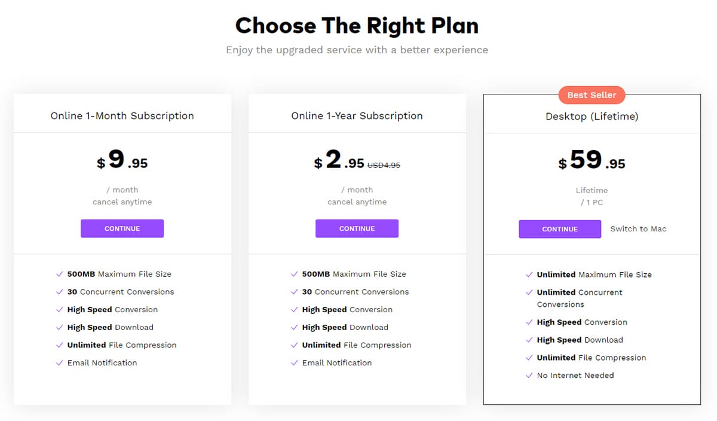Click the $59.95 lifetime price
717x421 pixels.
[x=592, y=161]
